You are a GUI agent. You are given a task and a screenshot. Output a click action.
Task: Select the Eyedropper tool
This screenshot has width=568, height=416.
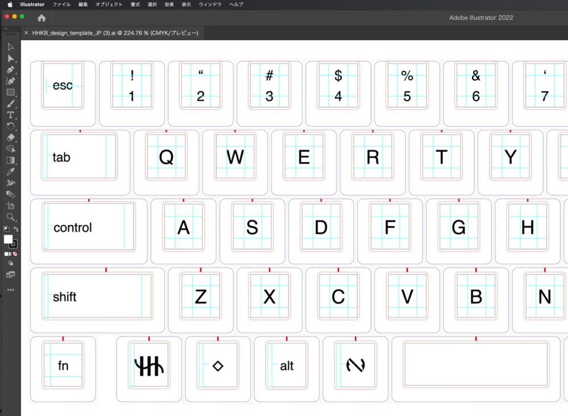(10, 172)
